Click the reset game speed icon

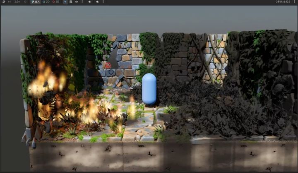(x=25, y=2)
